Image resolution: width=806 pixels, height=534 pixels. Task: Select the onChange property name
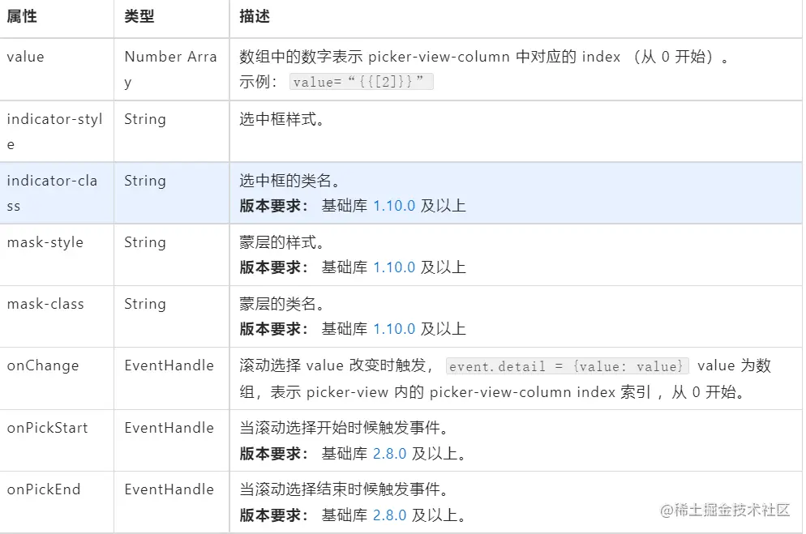43,365
